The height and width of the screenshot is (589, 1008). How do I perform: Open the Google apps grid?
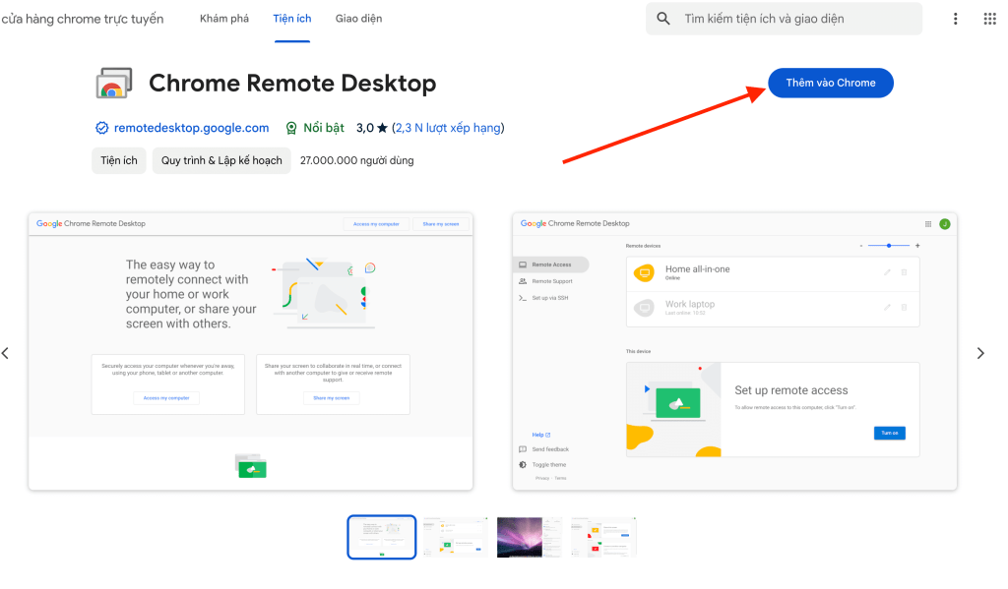point(990,19)
